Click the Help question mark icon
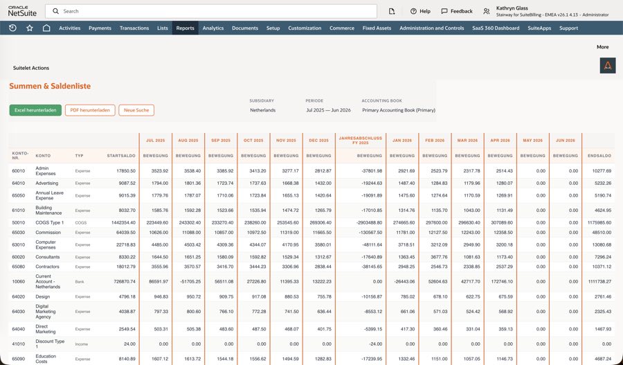 [413, 11]
